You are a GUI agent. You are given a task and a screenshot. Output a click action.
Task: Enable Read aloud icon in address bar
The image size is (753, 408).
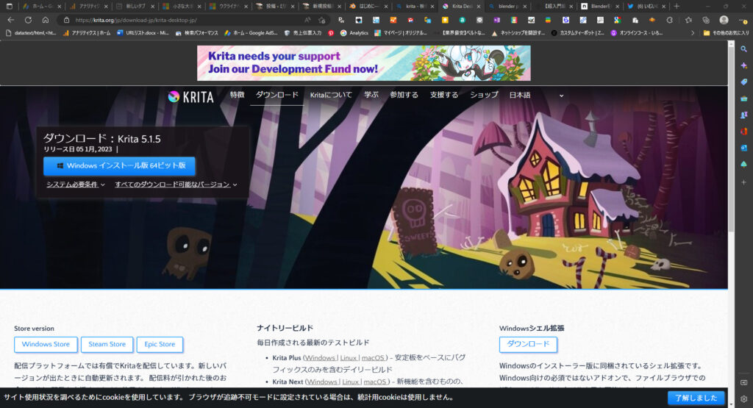pyautogui.click(x=307, y=20)
